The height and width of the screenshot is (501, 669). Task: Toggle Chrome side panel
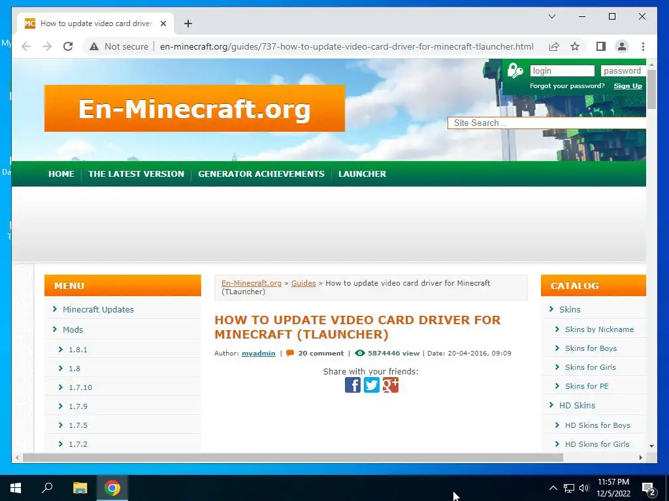pos(601,46)
